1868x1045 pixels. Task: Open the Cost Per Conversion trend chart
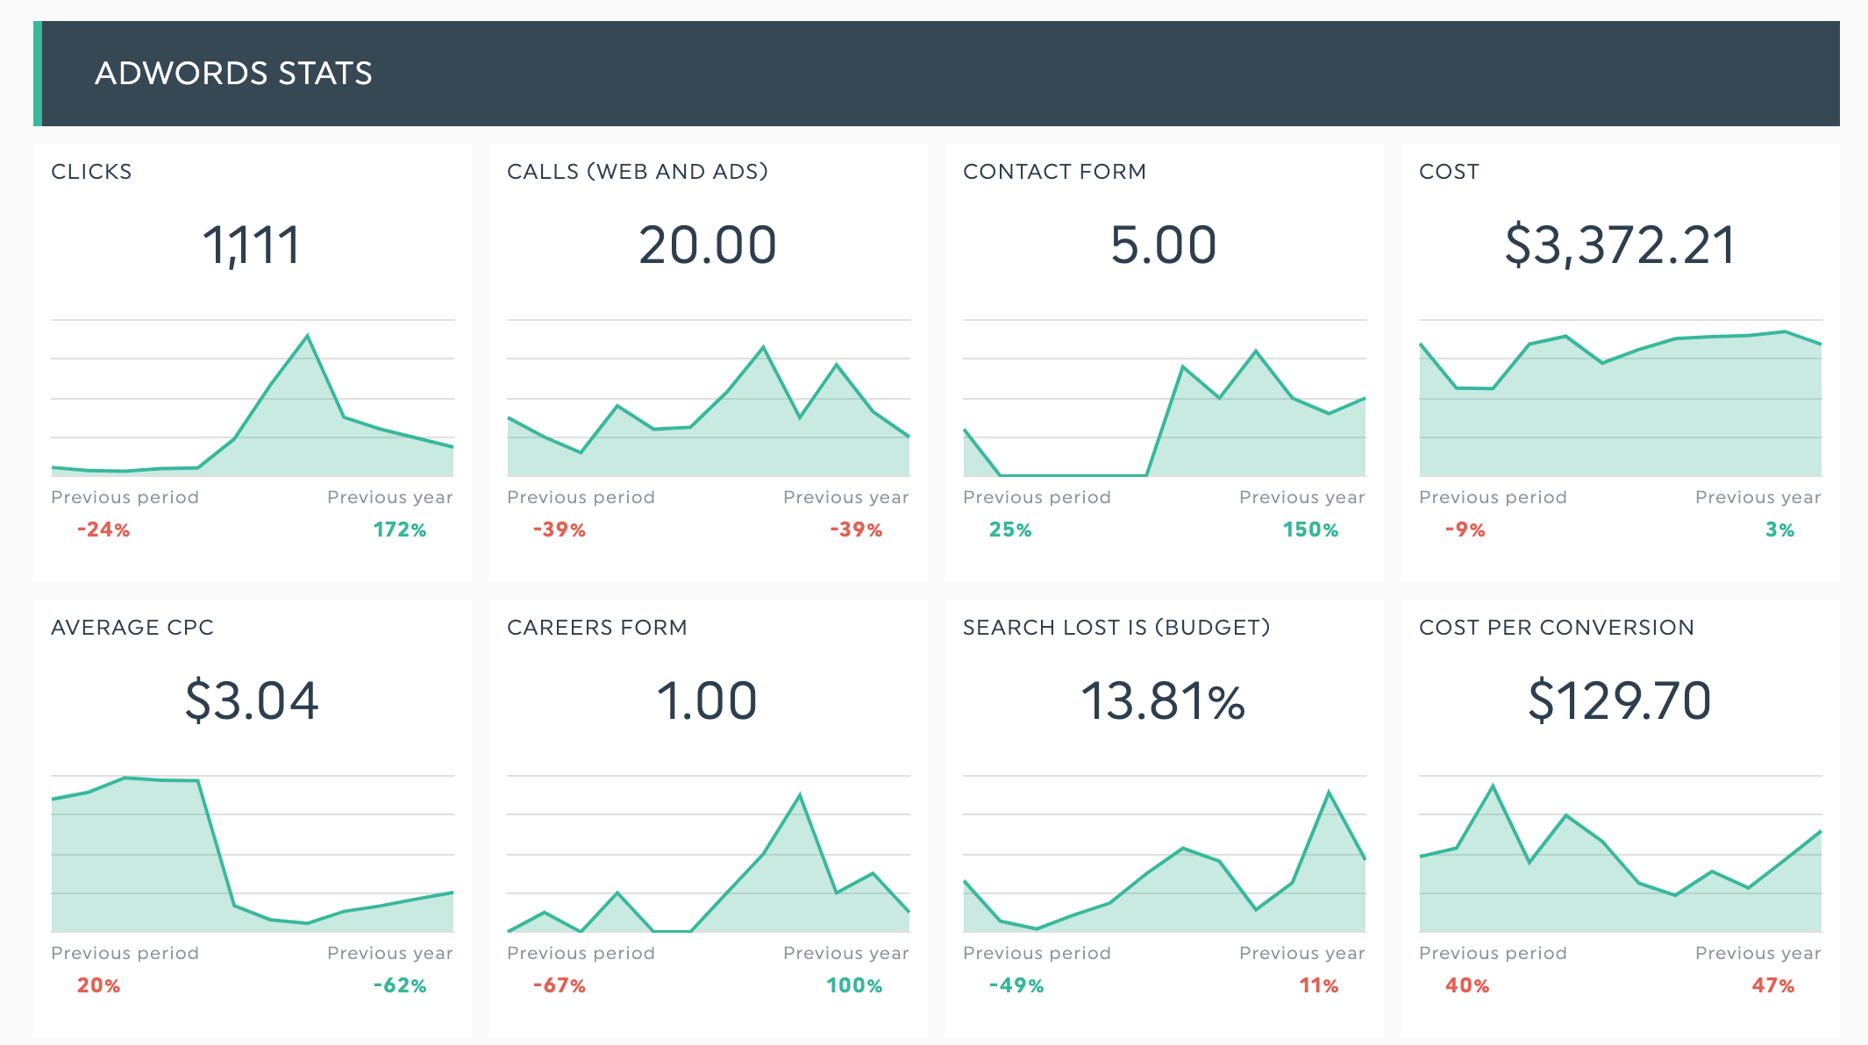pyautogui.click(x=1621, y=854)
